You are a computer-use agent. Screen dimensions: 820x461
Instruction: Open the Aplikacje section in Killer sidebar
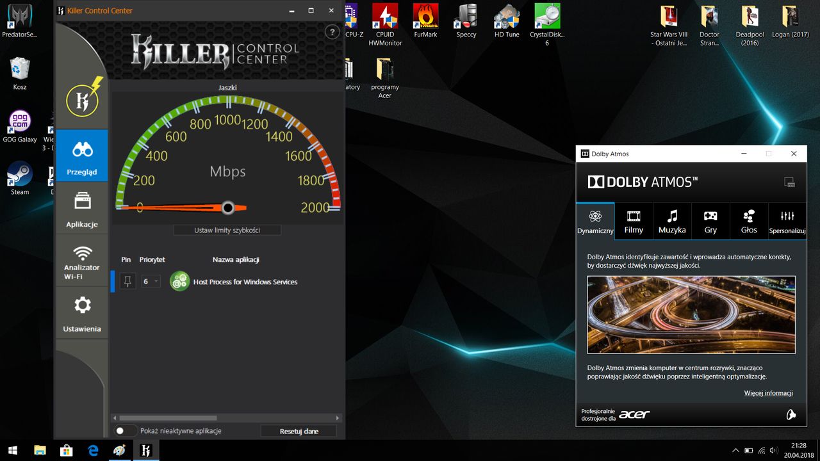point(82,208)
